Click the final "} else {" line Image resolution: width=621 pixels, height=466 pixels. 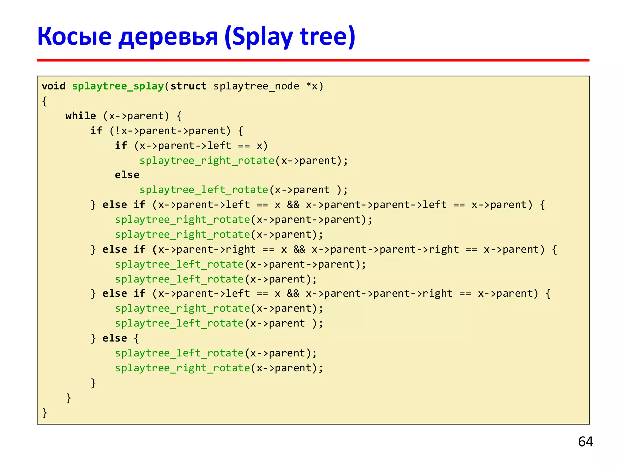click(115, 338)
